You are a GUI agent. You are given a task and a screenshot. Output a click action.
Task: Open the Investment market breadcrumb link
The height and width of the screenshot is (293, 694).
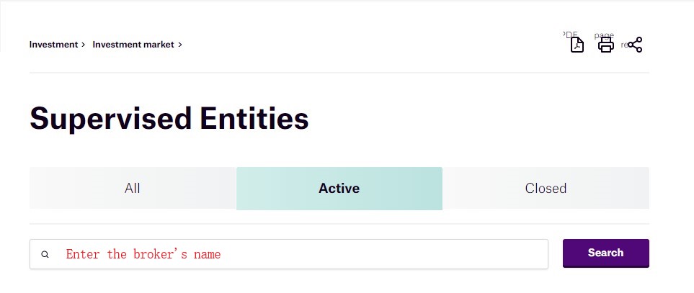point(133,45)
